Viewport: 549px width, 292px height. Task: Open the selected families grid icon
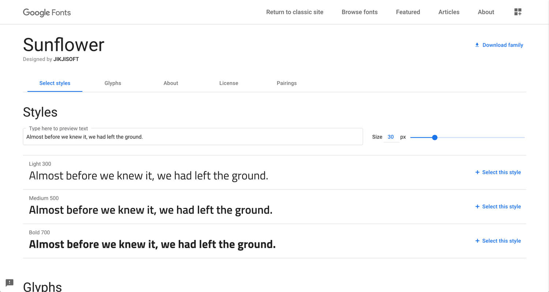click(518, 12)
